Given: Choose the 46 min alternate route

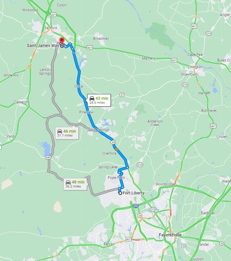Looking at the screenshot, I should [67, 133].
